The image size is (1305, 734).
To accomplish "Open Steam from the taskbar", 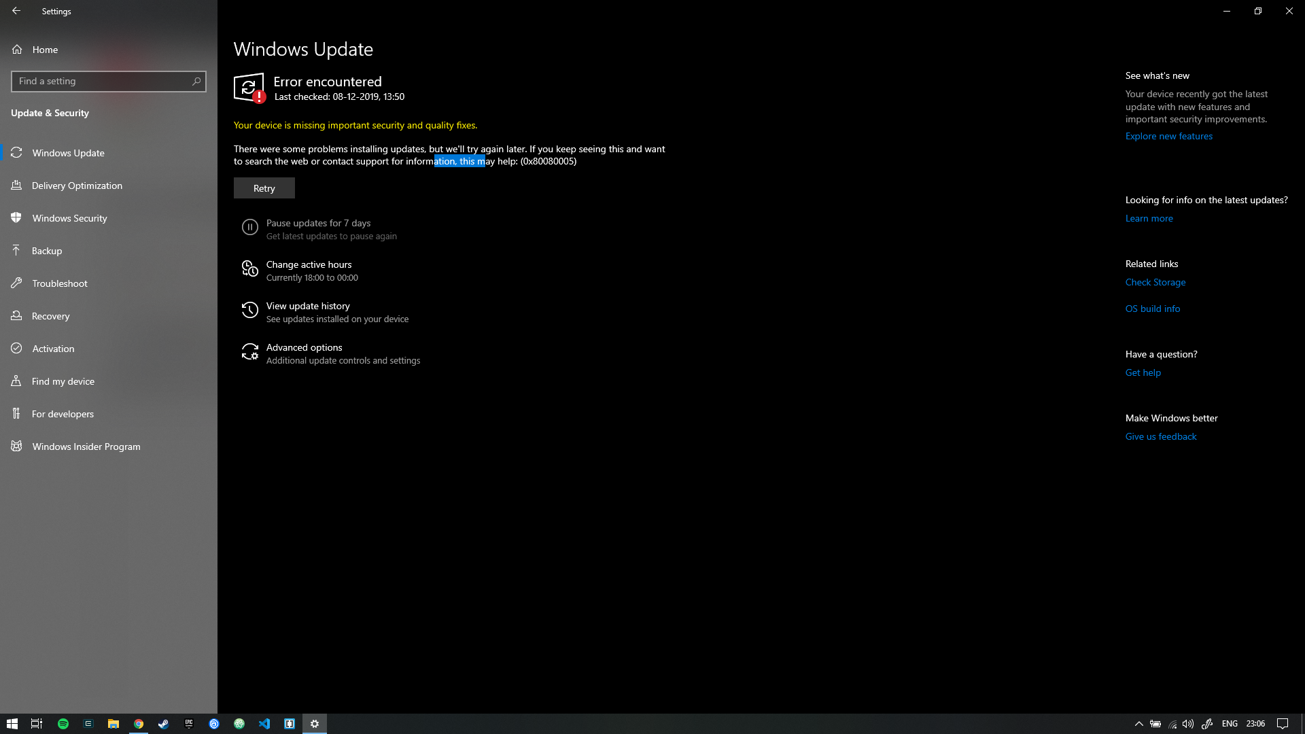I will pos(164,724).
